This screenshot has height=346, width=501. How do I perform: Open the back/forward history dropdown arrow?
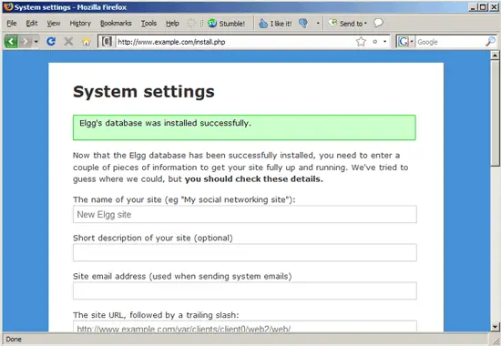coord(36,42)
